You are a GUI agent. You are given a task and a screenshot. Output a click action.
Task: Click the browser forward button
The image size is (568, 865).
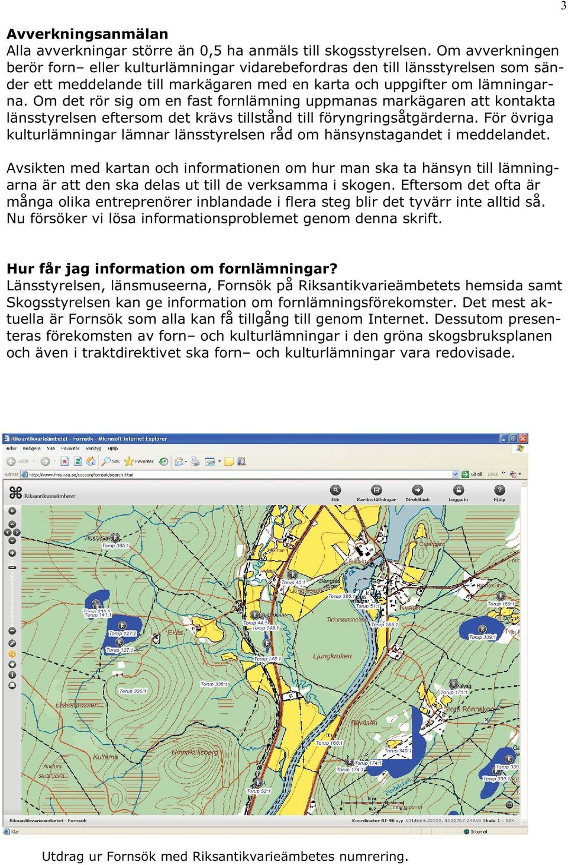(45, 461)
